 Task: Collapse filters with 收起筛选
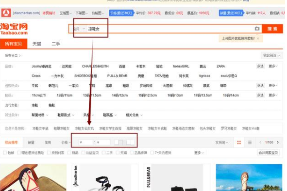[271, 55]
